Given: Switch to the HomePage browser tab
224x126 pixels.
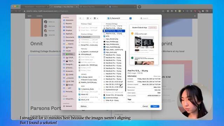Looking at the screenshot, I should (64, 7).
